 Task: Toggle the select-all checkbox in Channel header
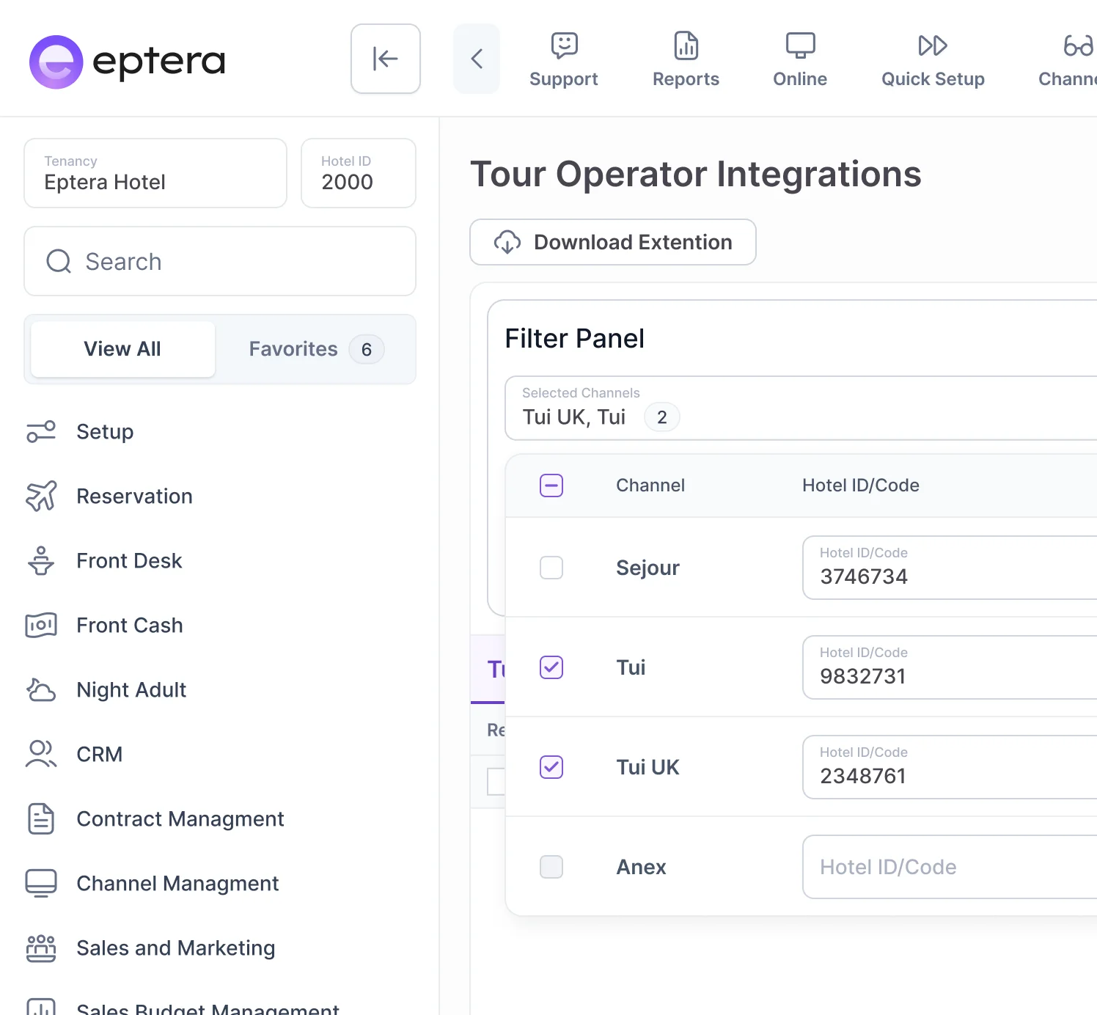click(x=551, y=485)
